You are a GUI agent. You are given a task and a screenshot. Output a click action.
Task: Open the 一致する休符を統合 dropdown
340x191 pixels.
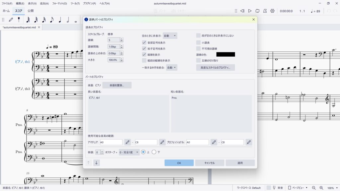click(x=172, y=68)
